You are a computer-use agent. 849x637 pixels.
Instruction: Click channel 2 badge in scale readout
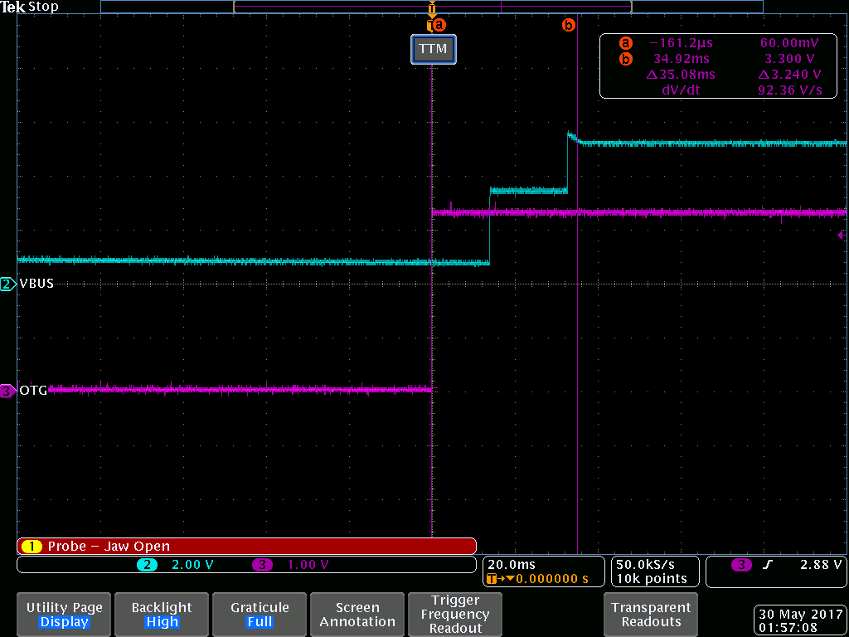[147, 564]
